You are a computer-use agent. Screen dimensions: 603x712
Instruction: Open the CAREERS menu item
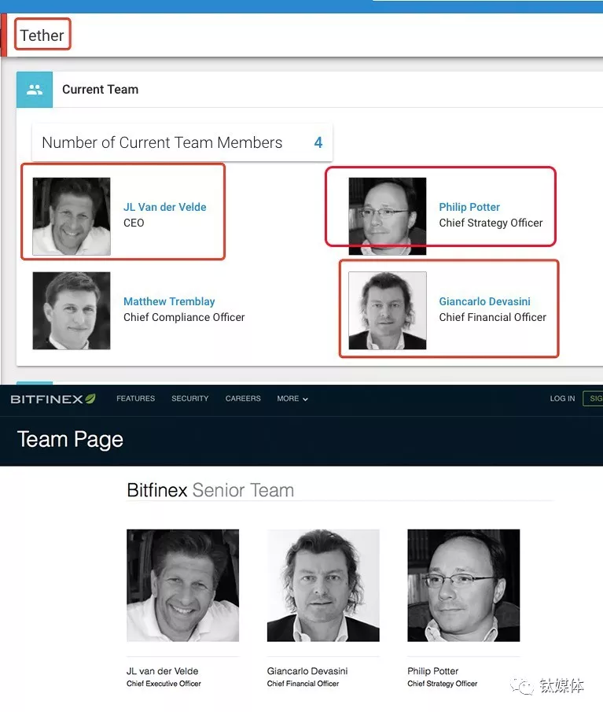pyautogui.click(x=243, y=399)
